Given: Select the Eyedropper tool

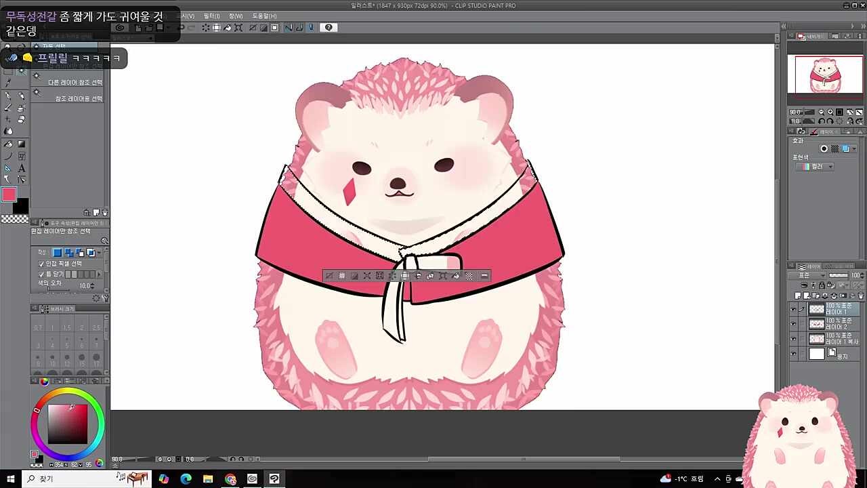Looking at the screenshot, I should [x=8, y=83].
